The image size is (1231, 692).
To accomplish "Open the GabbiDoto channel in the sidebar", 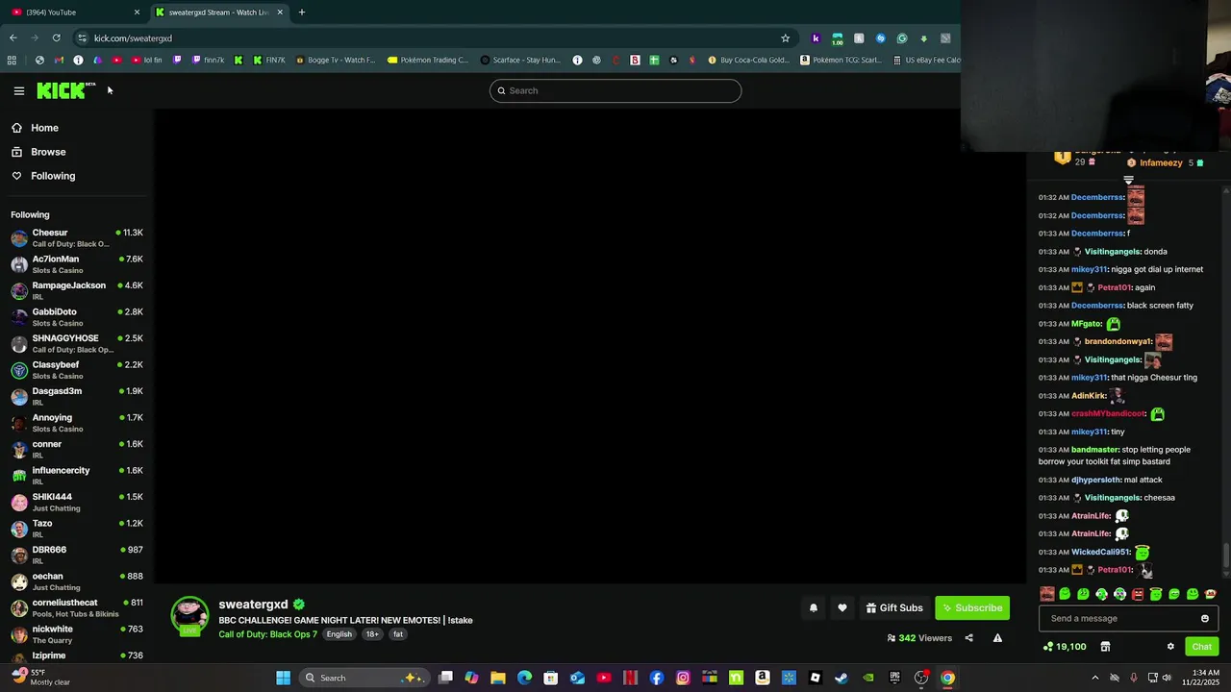I will 77,317.
